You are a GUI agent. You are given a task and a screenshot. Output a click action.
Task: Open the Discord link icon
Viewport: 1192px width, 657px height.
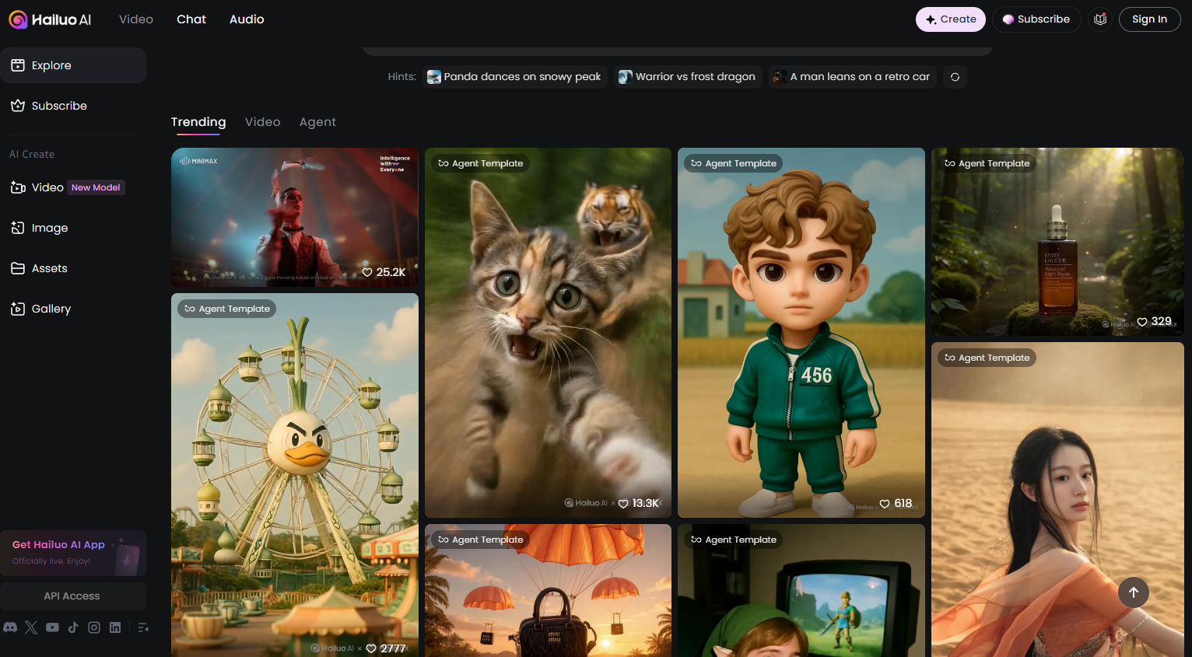[x=10, y=627]
